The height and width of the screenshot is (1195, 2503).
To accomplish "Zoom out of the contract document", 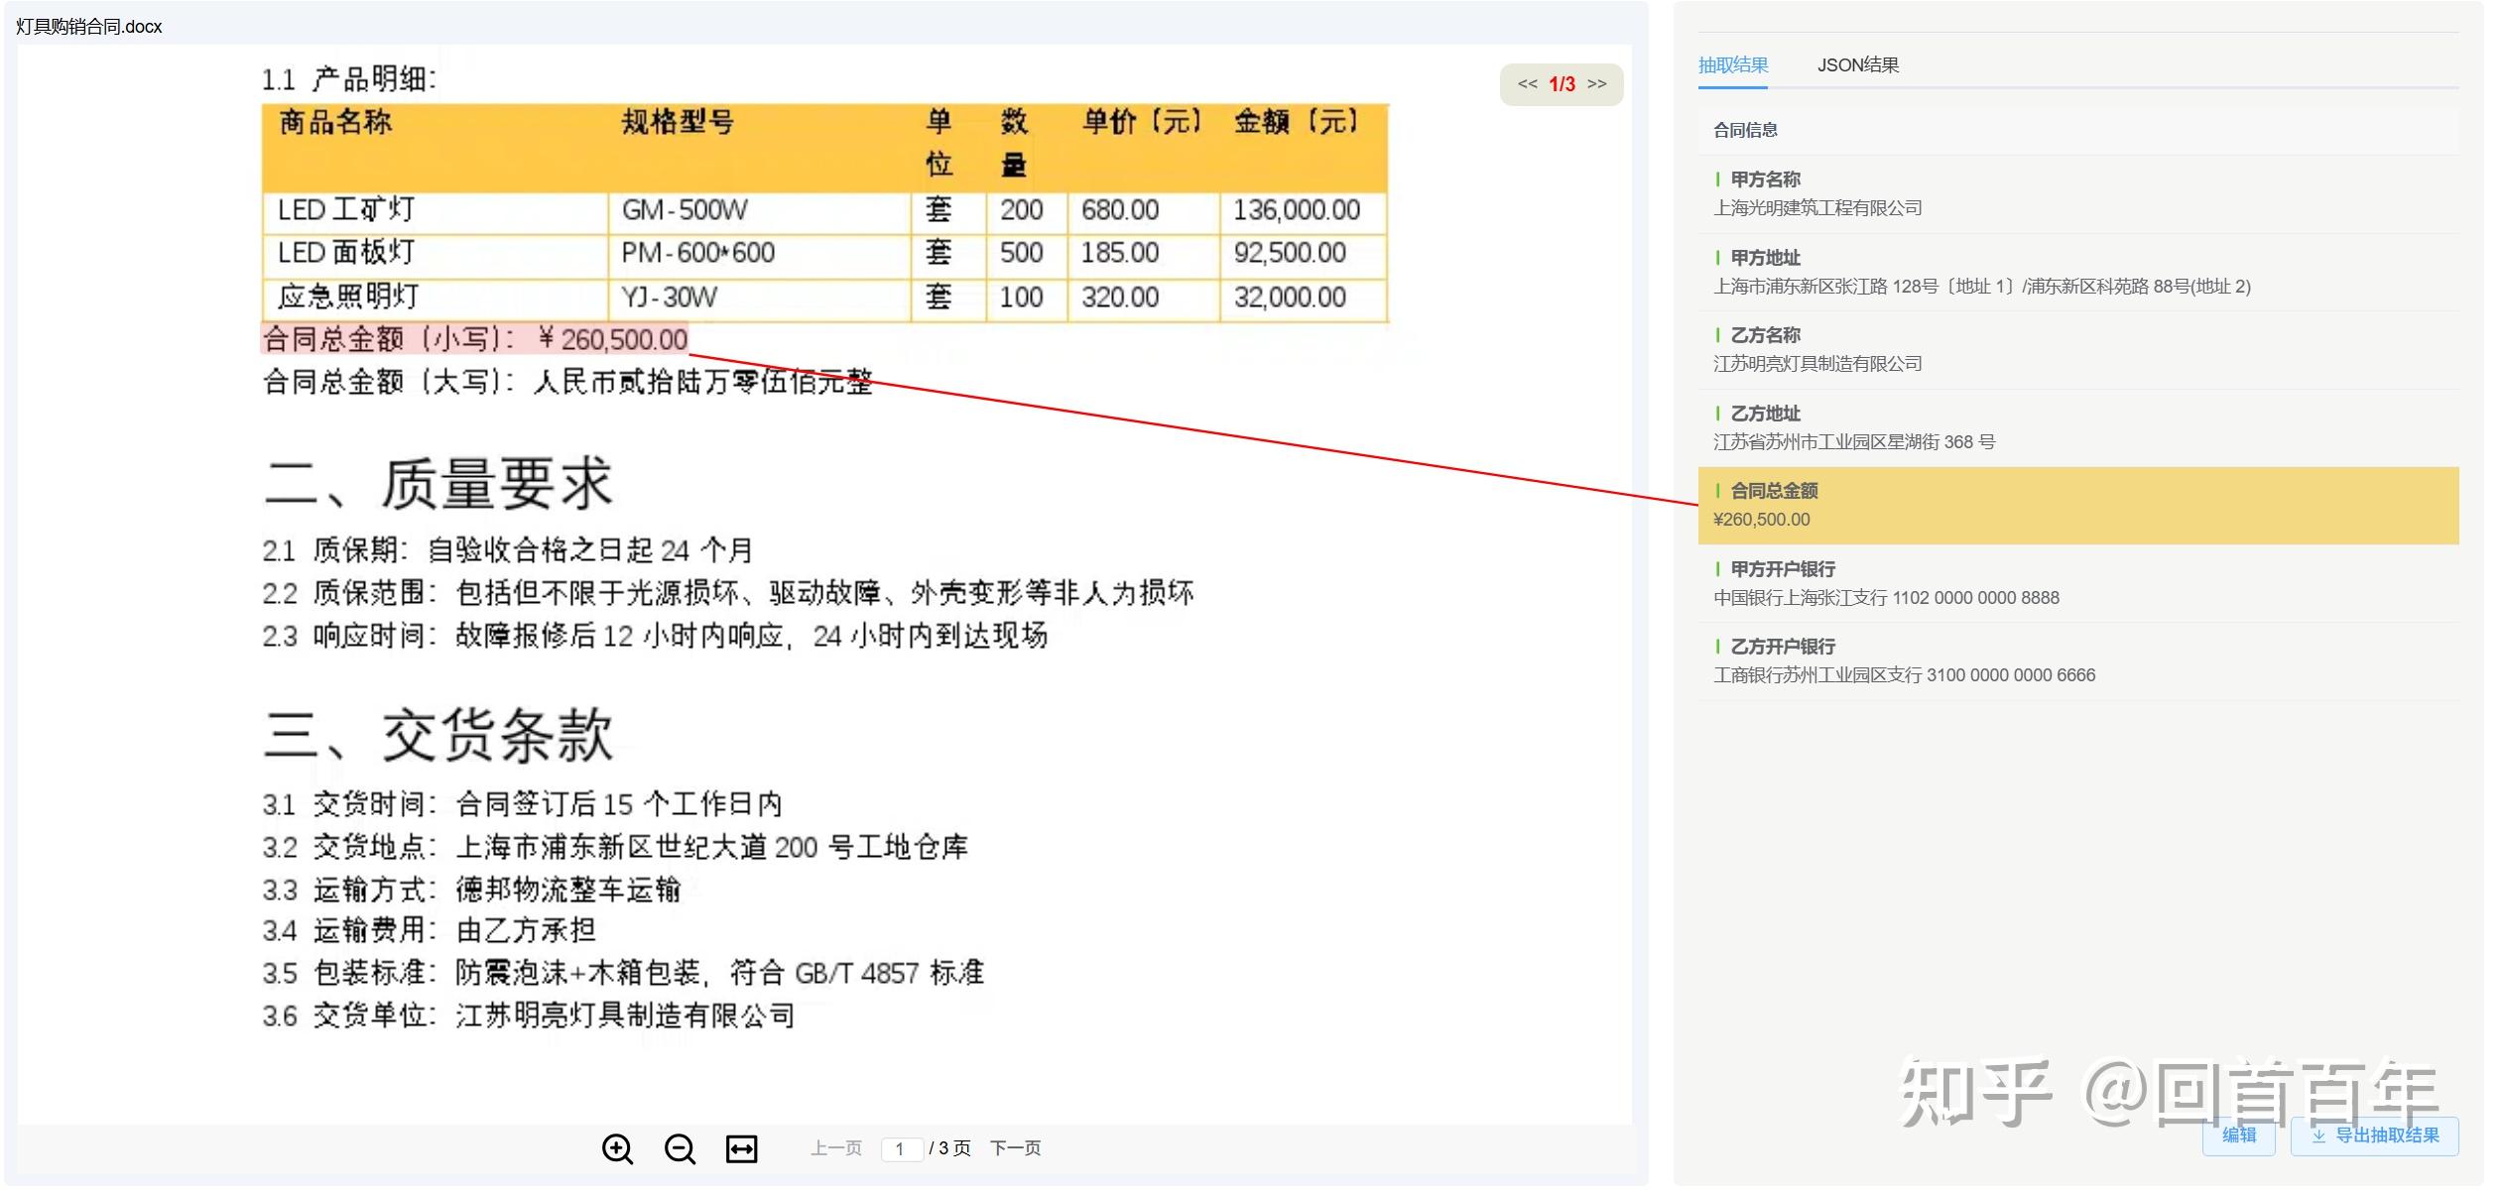I will (x=680, y=1148).
